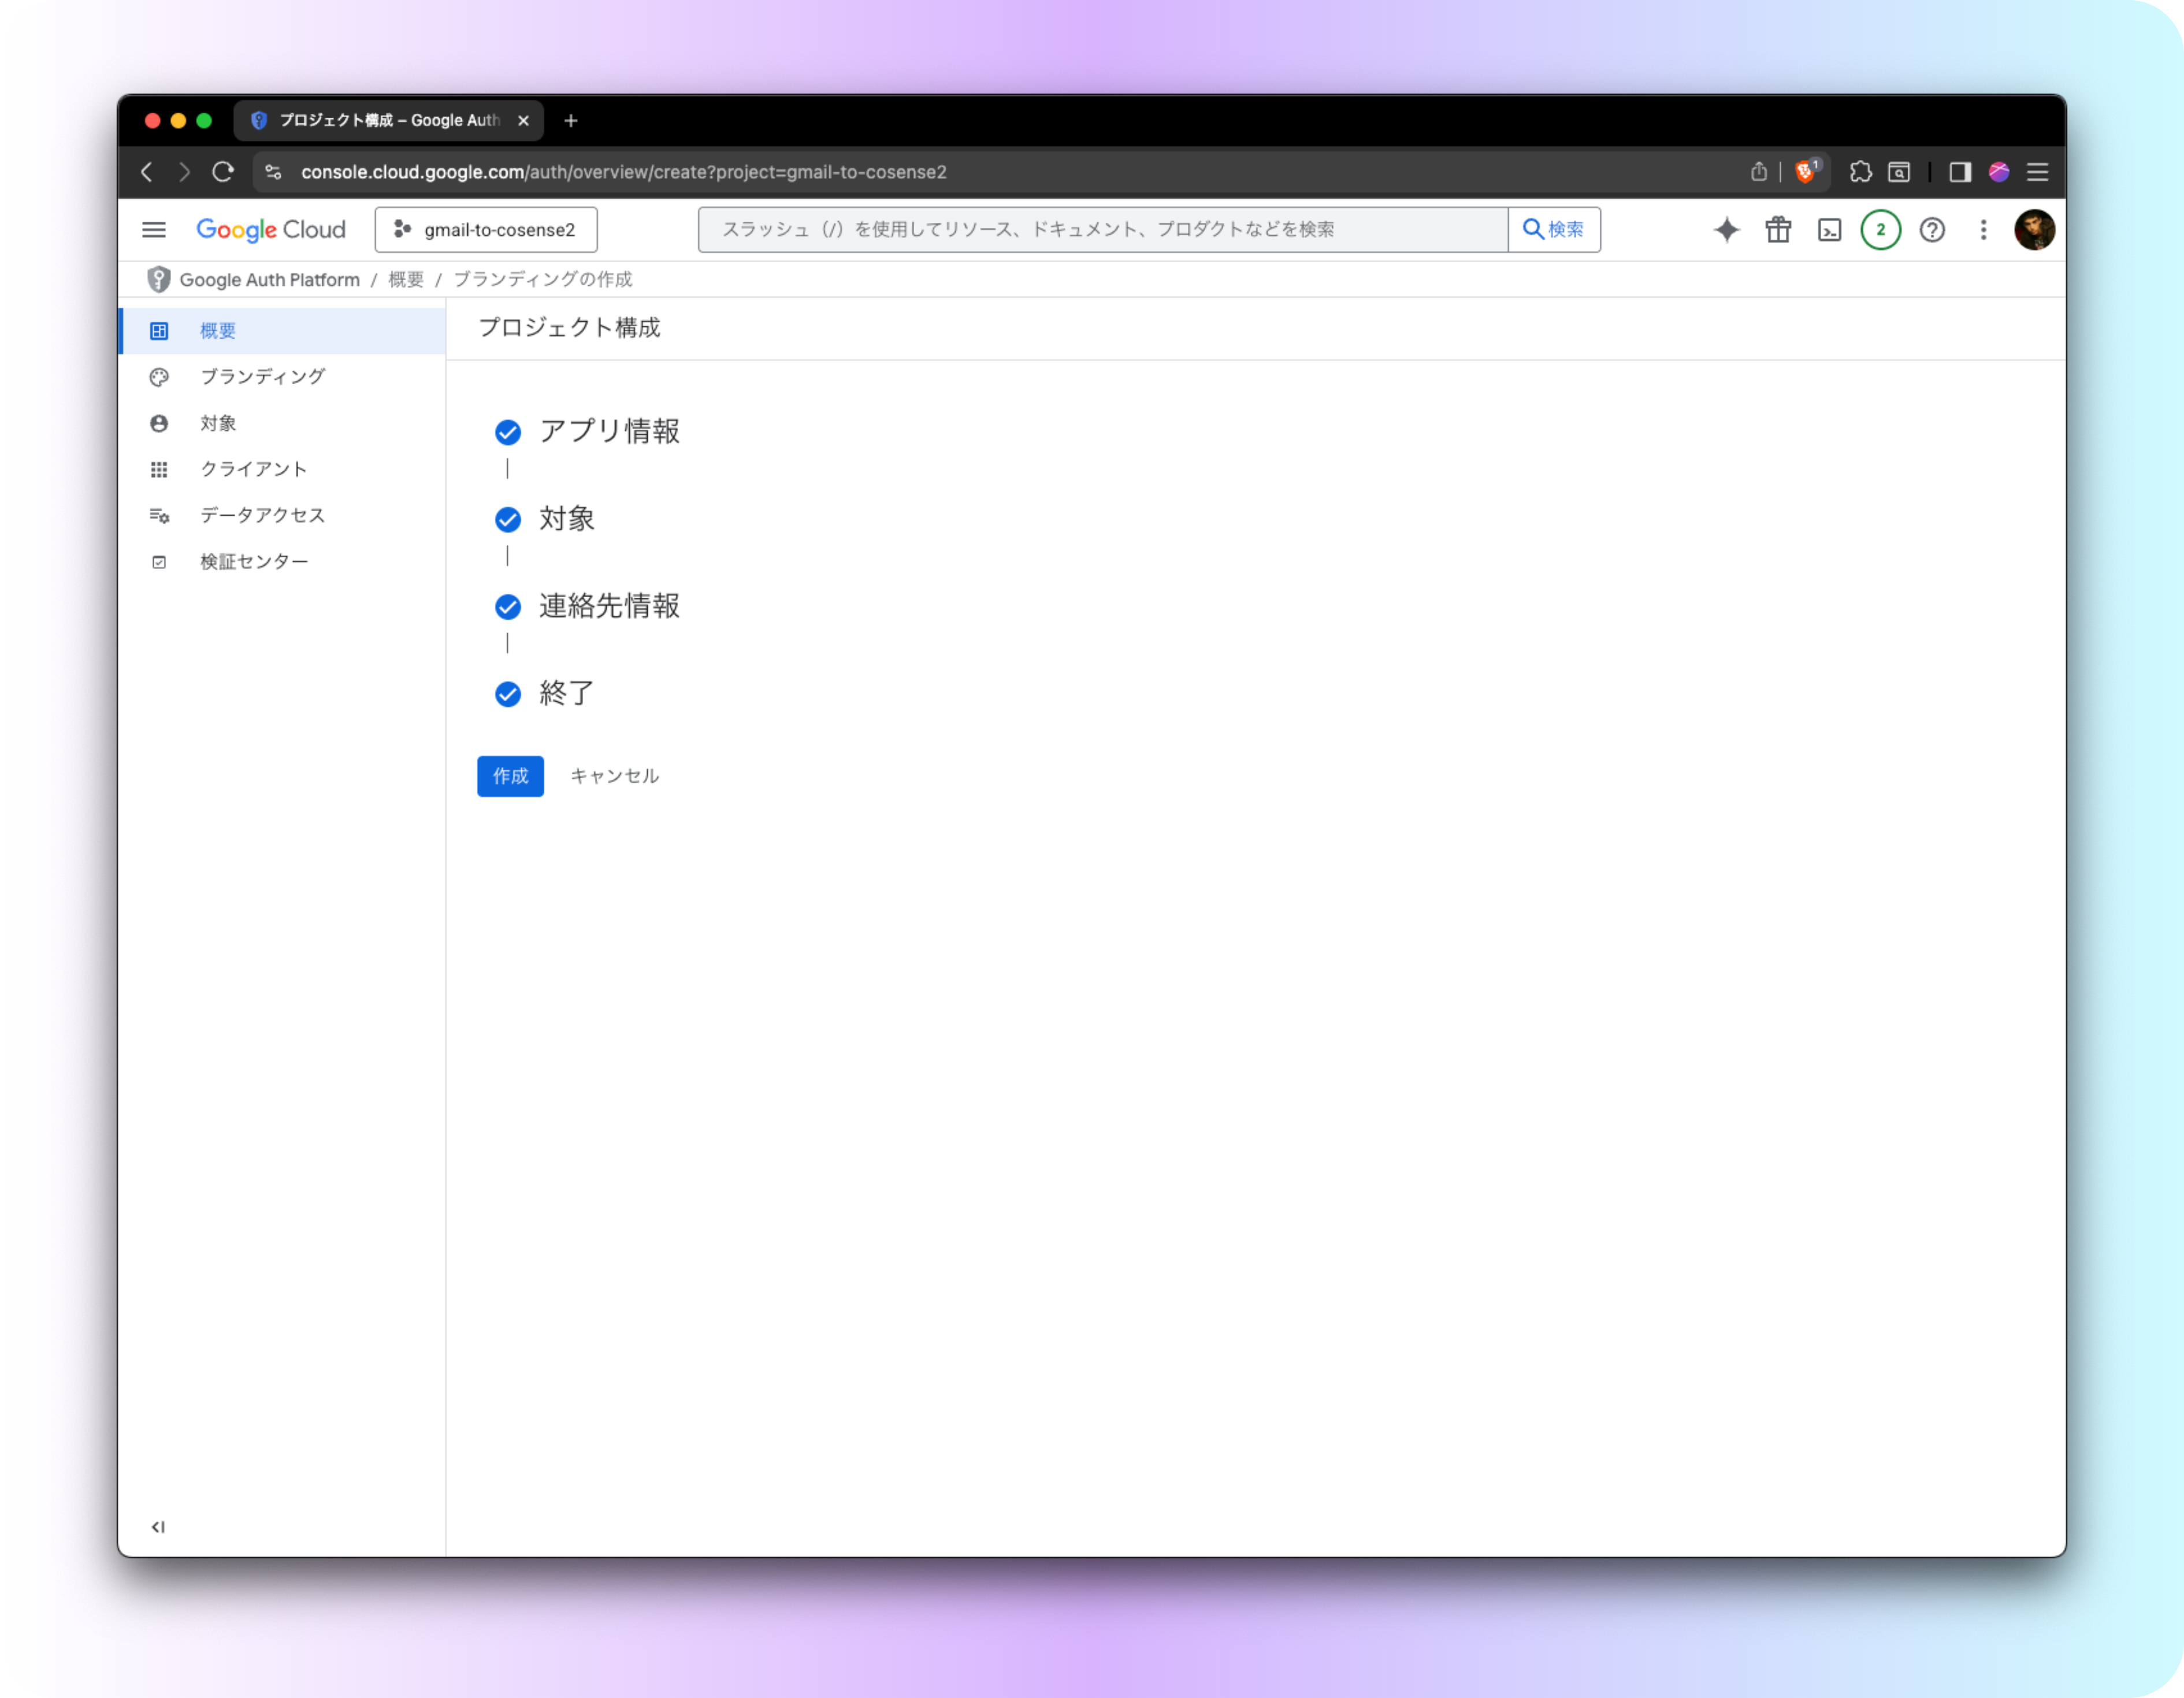
Task: Click the Google Auth Platform breadcrumb link
Action: pos(269,280)
